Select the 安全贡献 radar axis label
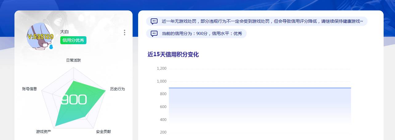This screenshot has width=395, height=140. pos(103,132)
